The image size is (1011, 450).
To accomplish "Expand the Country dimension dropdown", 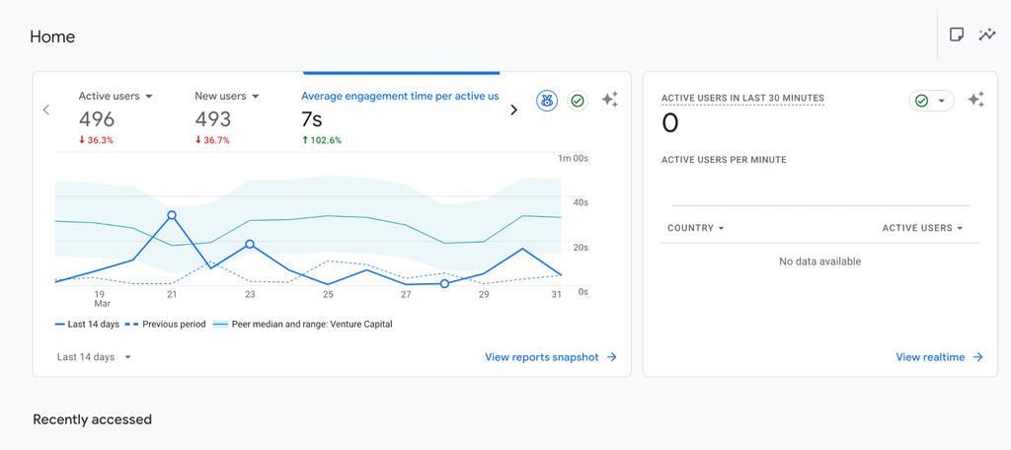I will 696,228.
